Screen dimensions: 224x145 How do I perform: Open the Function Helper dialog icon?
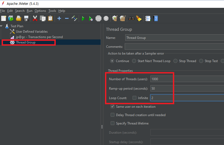click(x=148, y=18)
